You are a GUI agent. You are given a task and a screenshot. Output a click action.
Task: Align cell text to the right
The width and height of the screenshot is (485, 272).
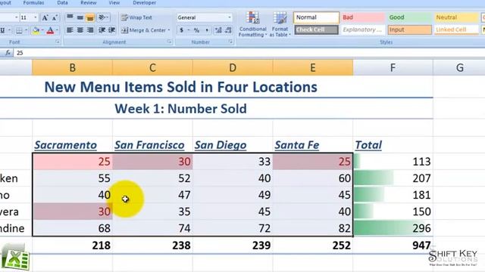tap(90, 30)
